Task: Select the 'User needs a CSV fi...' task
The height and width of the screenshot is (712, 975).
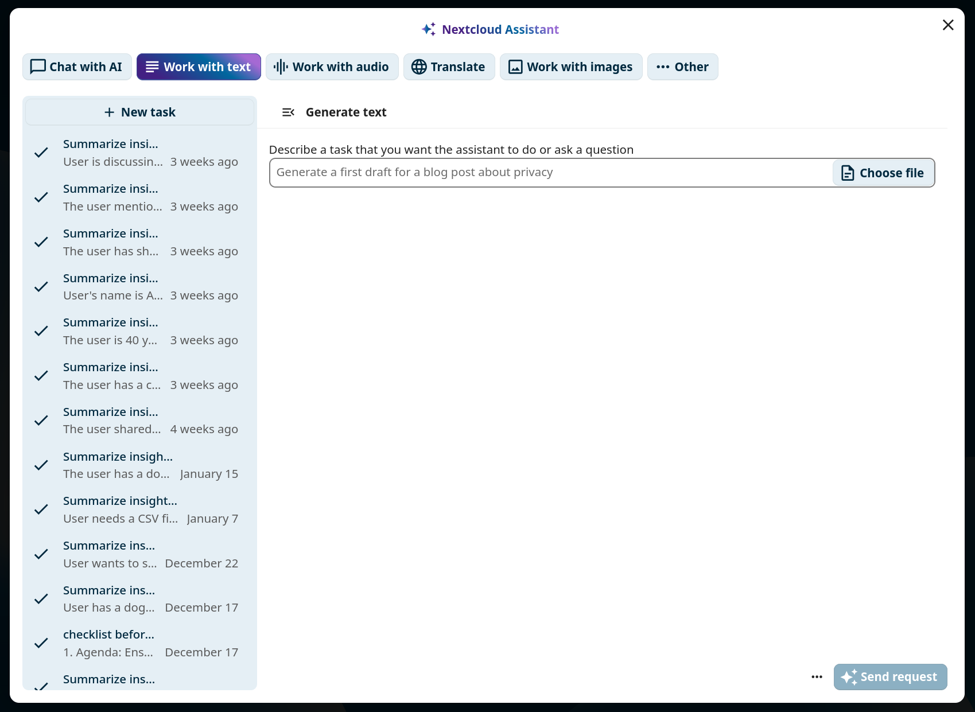Action: pyautogui.click(x=139, y=509)
